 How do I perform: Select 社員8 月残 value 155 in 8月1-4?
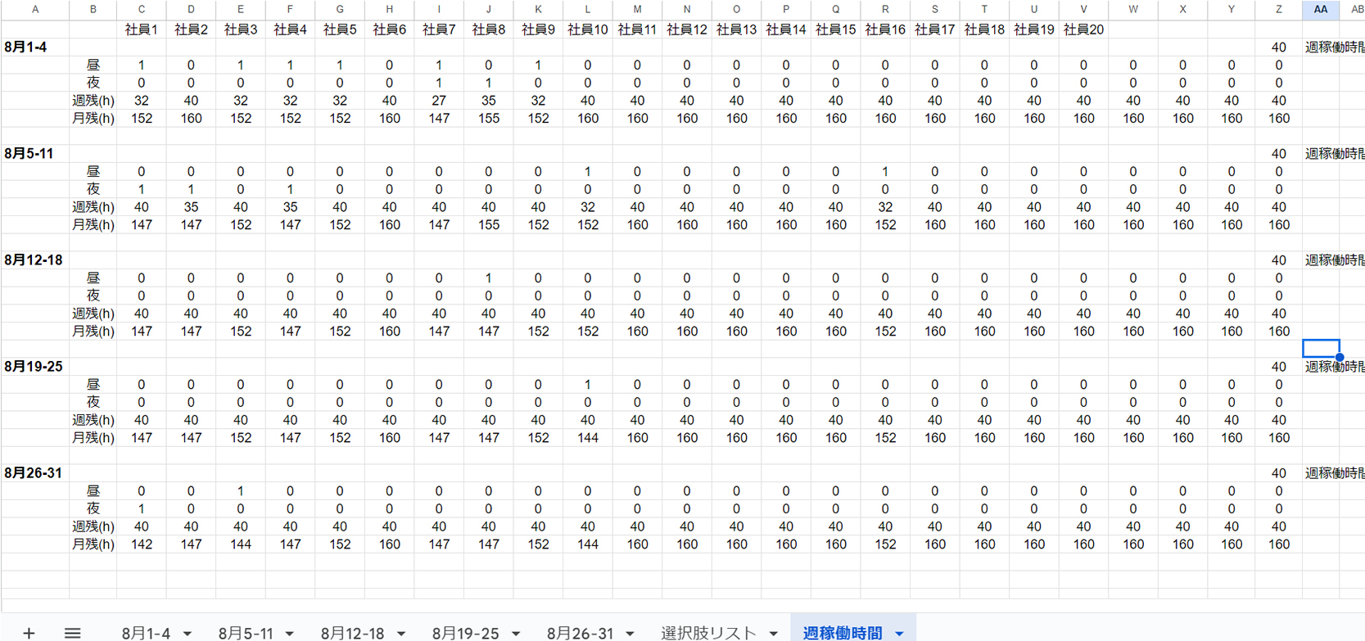[x=489, y=119]
